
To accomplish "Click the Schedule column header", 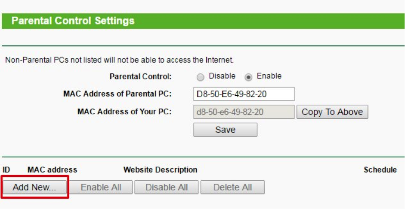I will (x=380, y=170).
